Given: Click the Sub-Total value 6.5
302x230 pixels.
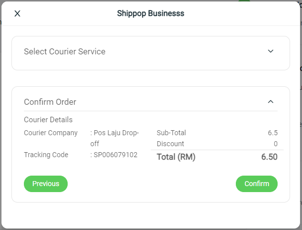Looking at the screenshot, I should coord(273,133).
